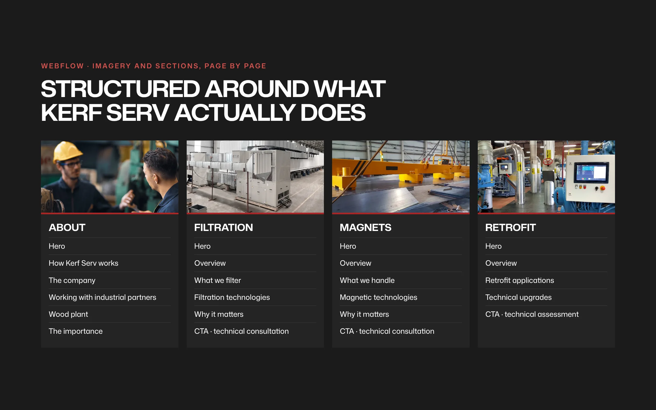Select 'Magnetic technologies' row
656x410 pixels.
[401, 297]
